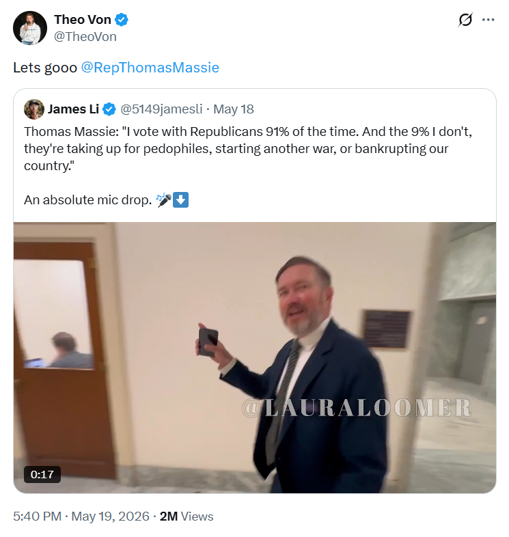Click the microphone emoji in quoted post
Viewport: 509px width, 537px height.
coord(163,199)
